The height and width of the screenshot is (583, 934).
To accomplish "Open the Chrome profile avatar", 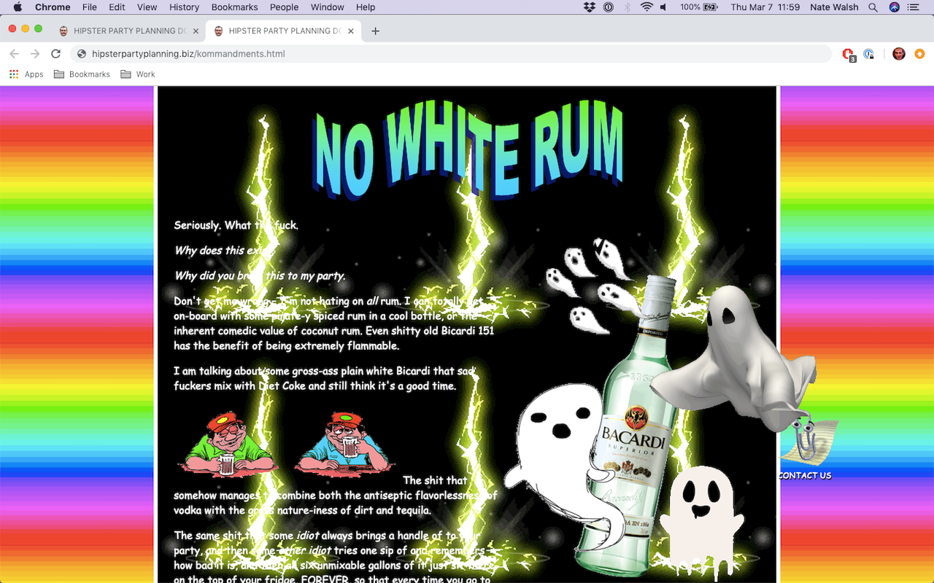I will [899, 54].
